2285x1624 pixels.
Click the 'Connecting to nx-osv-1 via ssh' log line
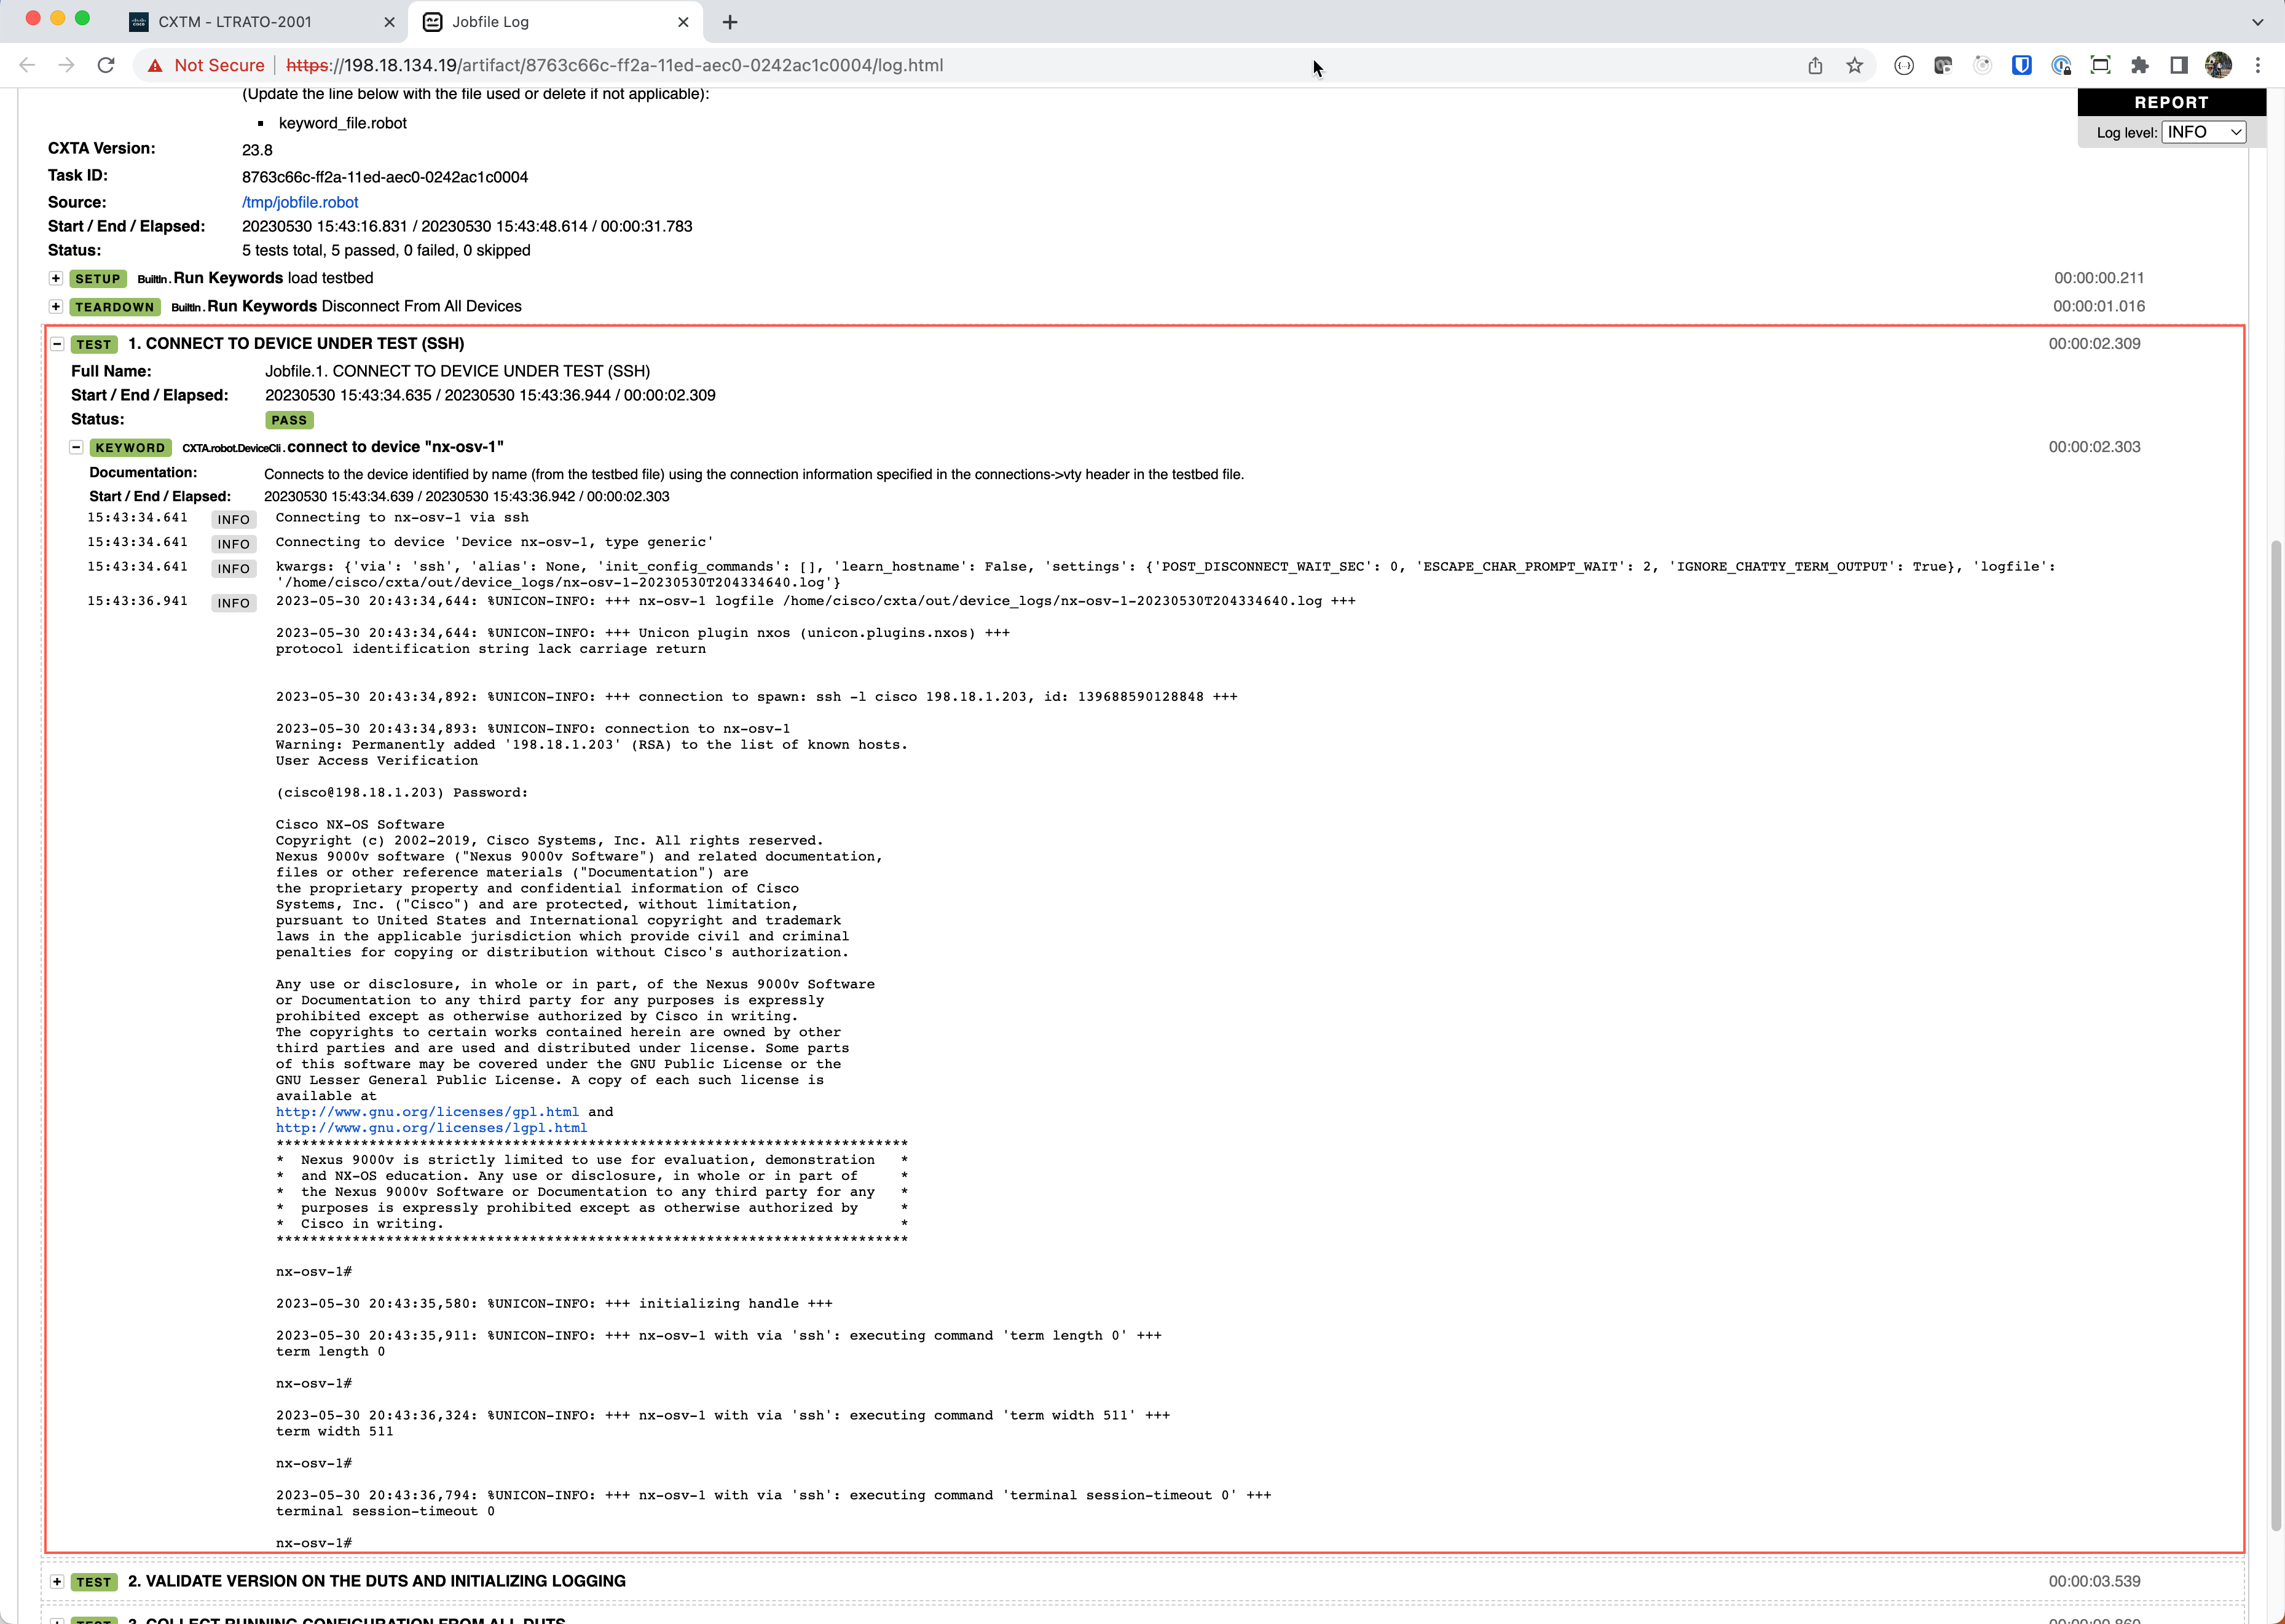point(402,517)
